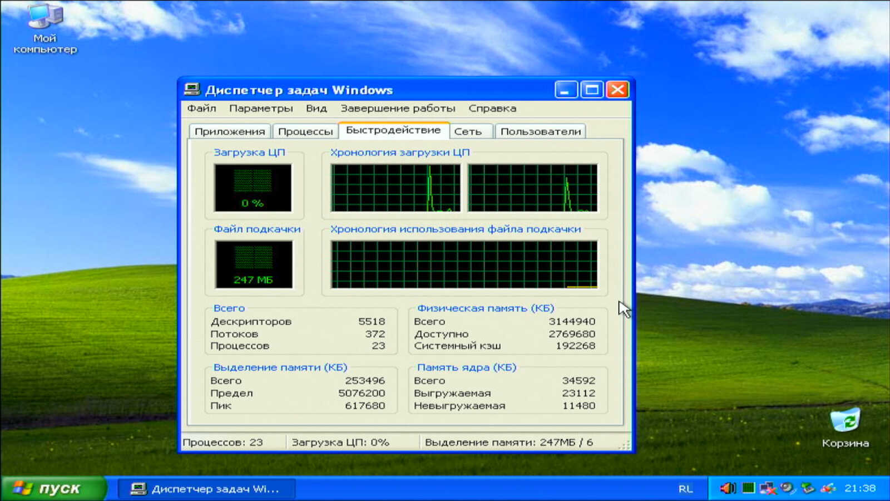This screenshot has height=501, width=890.
Task: Select the Корзина recycle bin icon
Action: click(x=845, y=428)
